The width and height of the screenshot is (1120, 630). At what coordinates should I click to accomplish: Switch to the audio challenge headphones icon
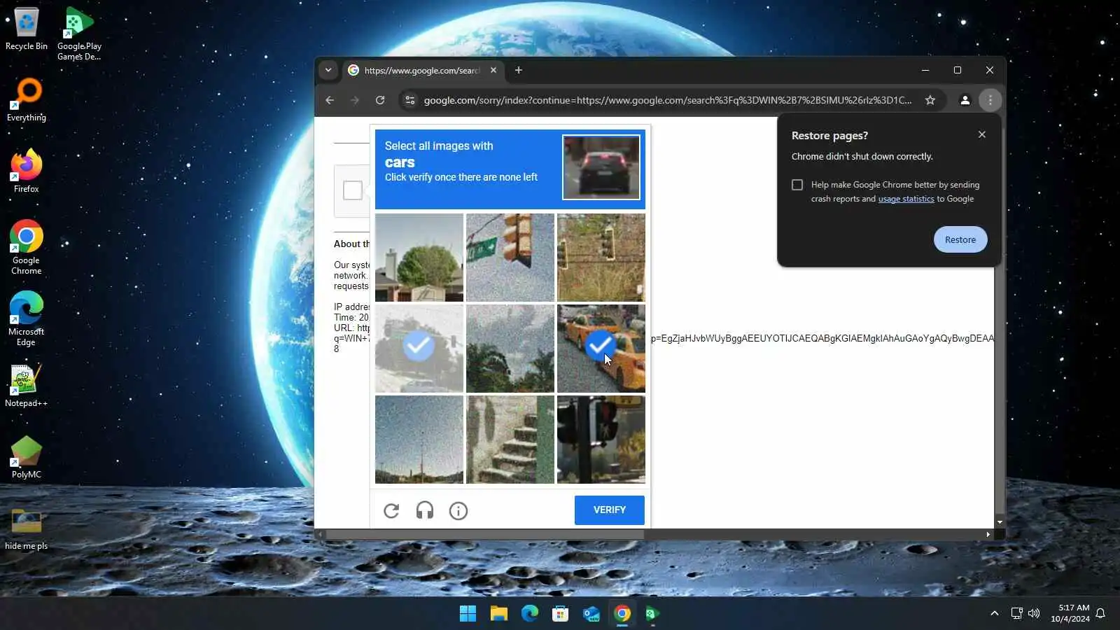[425, 511]
